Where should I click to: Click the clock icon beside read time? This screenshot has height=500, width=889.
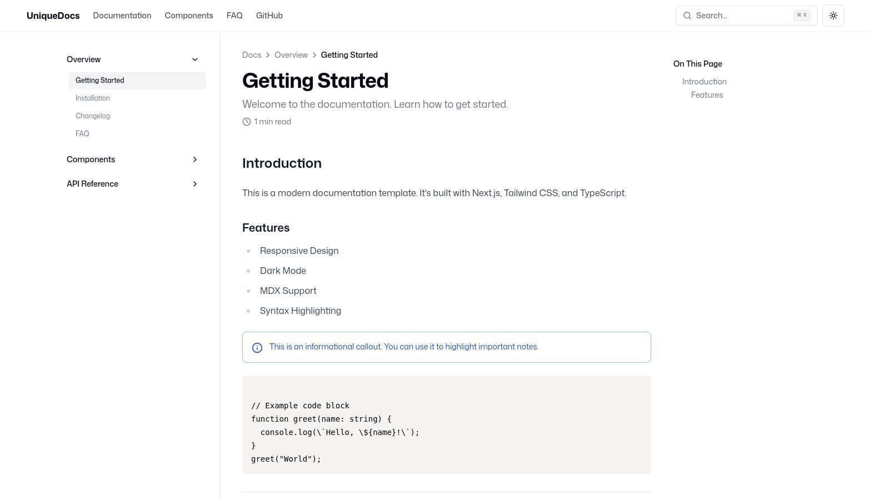pyautogui.click(x=247, y=122)
